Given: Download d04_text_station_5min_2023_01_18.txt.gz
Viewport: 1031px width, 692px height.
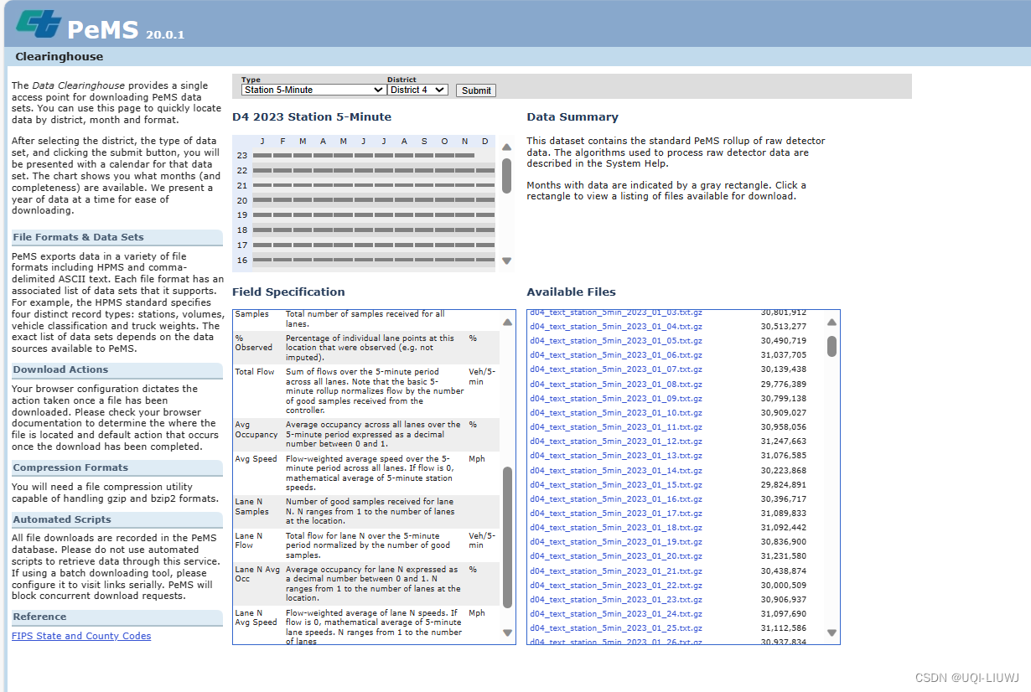Looking at the screenshot, I should (x=616, y=528).
